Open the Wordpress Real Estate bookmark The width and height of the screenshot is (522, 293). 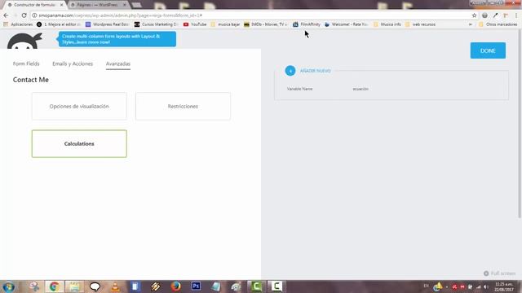(107, 24)
